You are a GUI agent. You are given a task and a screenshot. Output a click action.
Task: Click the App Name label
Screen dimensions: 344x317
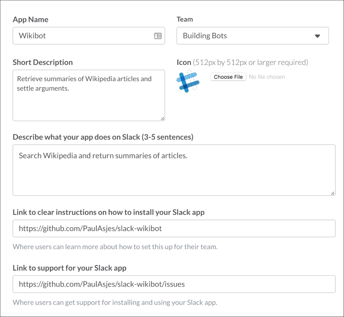click(x=31, y=19)
